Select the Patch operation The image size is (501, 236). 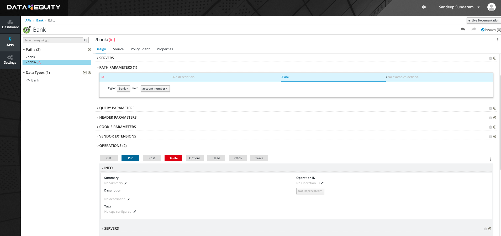(x=238, y=158)
